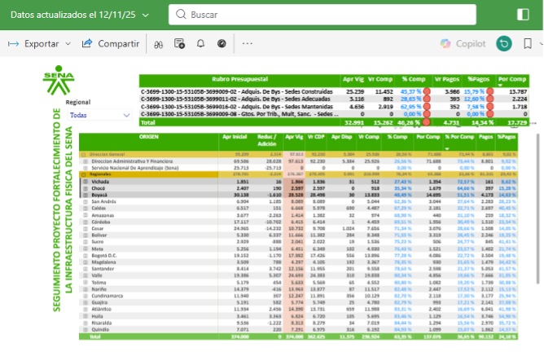Viewport: 544px width, 352px height.
Task: Expand the Vichada row
Action: tap(87, 179)
